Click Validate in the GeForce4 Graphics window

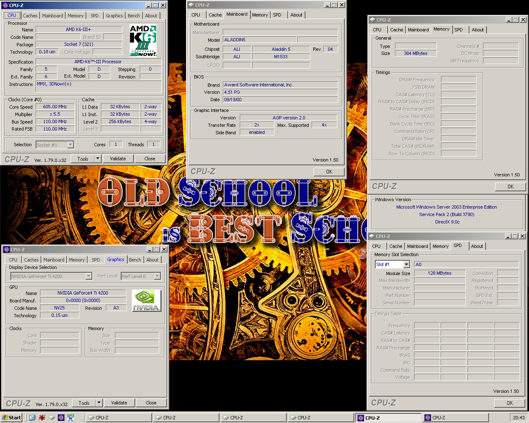pyautogui.click(x=119, y=403)
